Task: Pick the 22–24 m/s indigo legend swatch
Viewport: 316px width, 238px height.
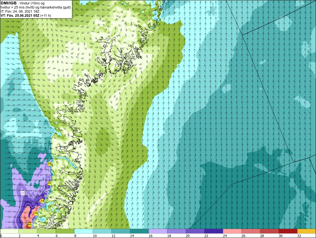Action: pyautogui.click(x=214, y=231)
